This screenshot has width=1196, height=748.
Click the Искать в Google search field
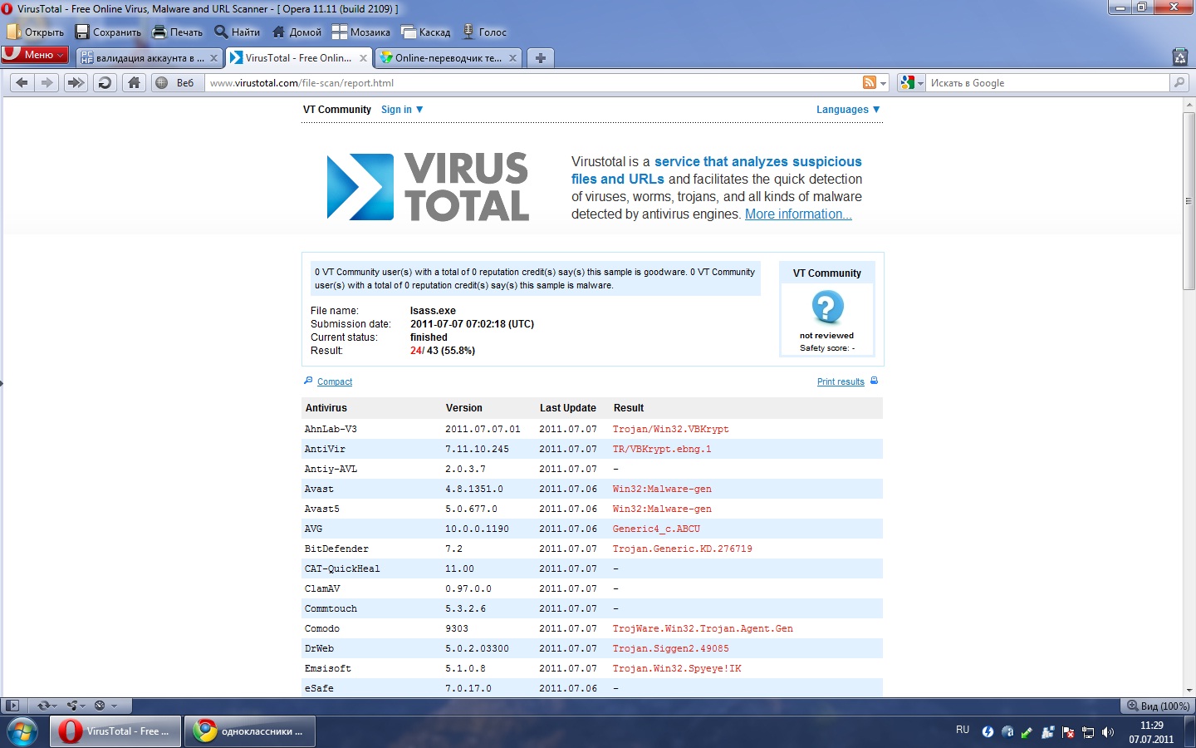pos(1048,83)
